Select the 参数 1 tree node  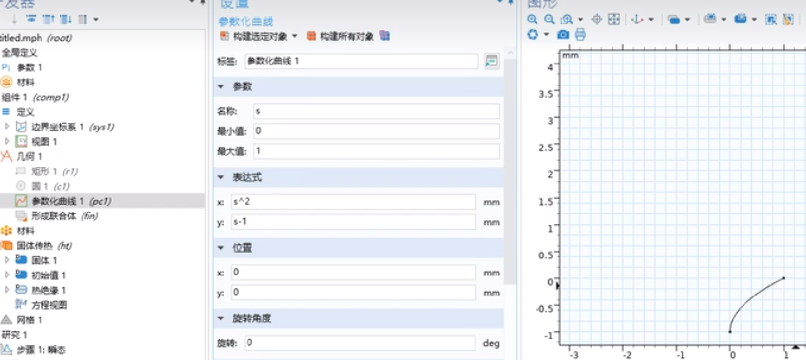pyautogui.click(x=29, y=67)
